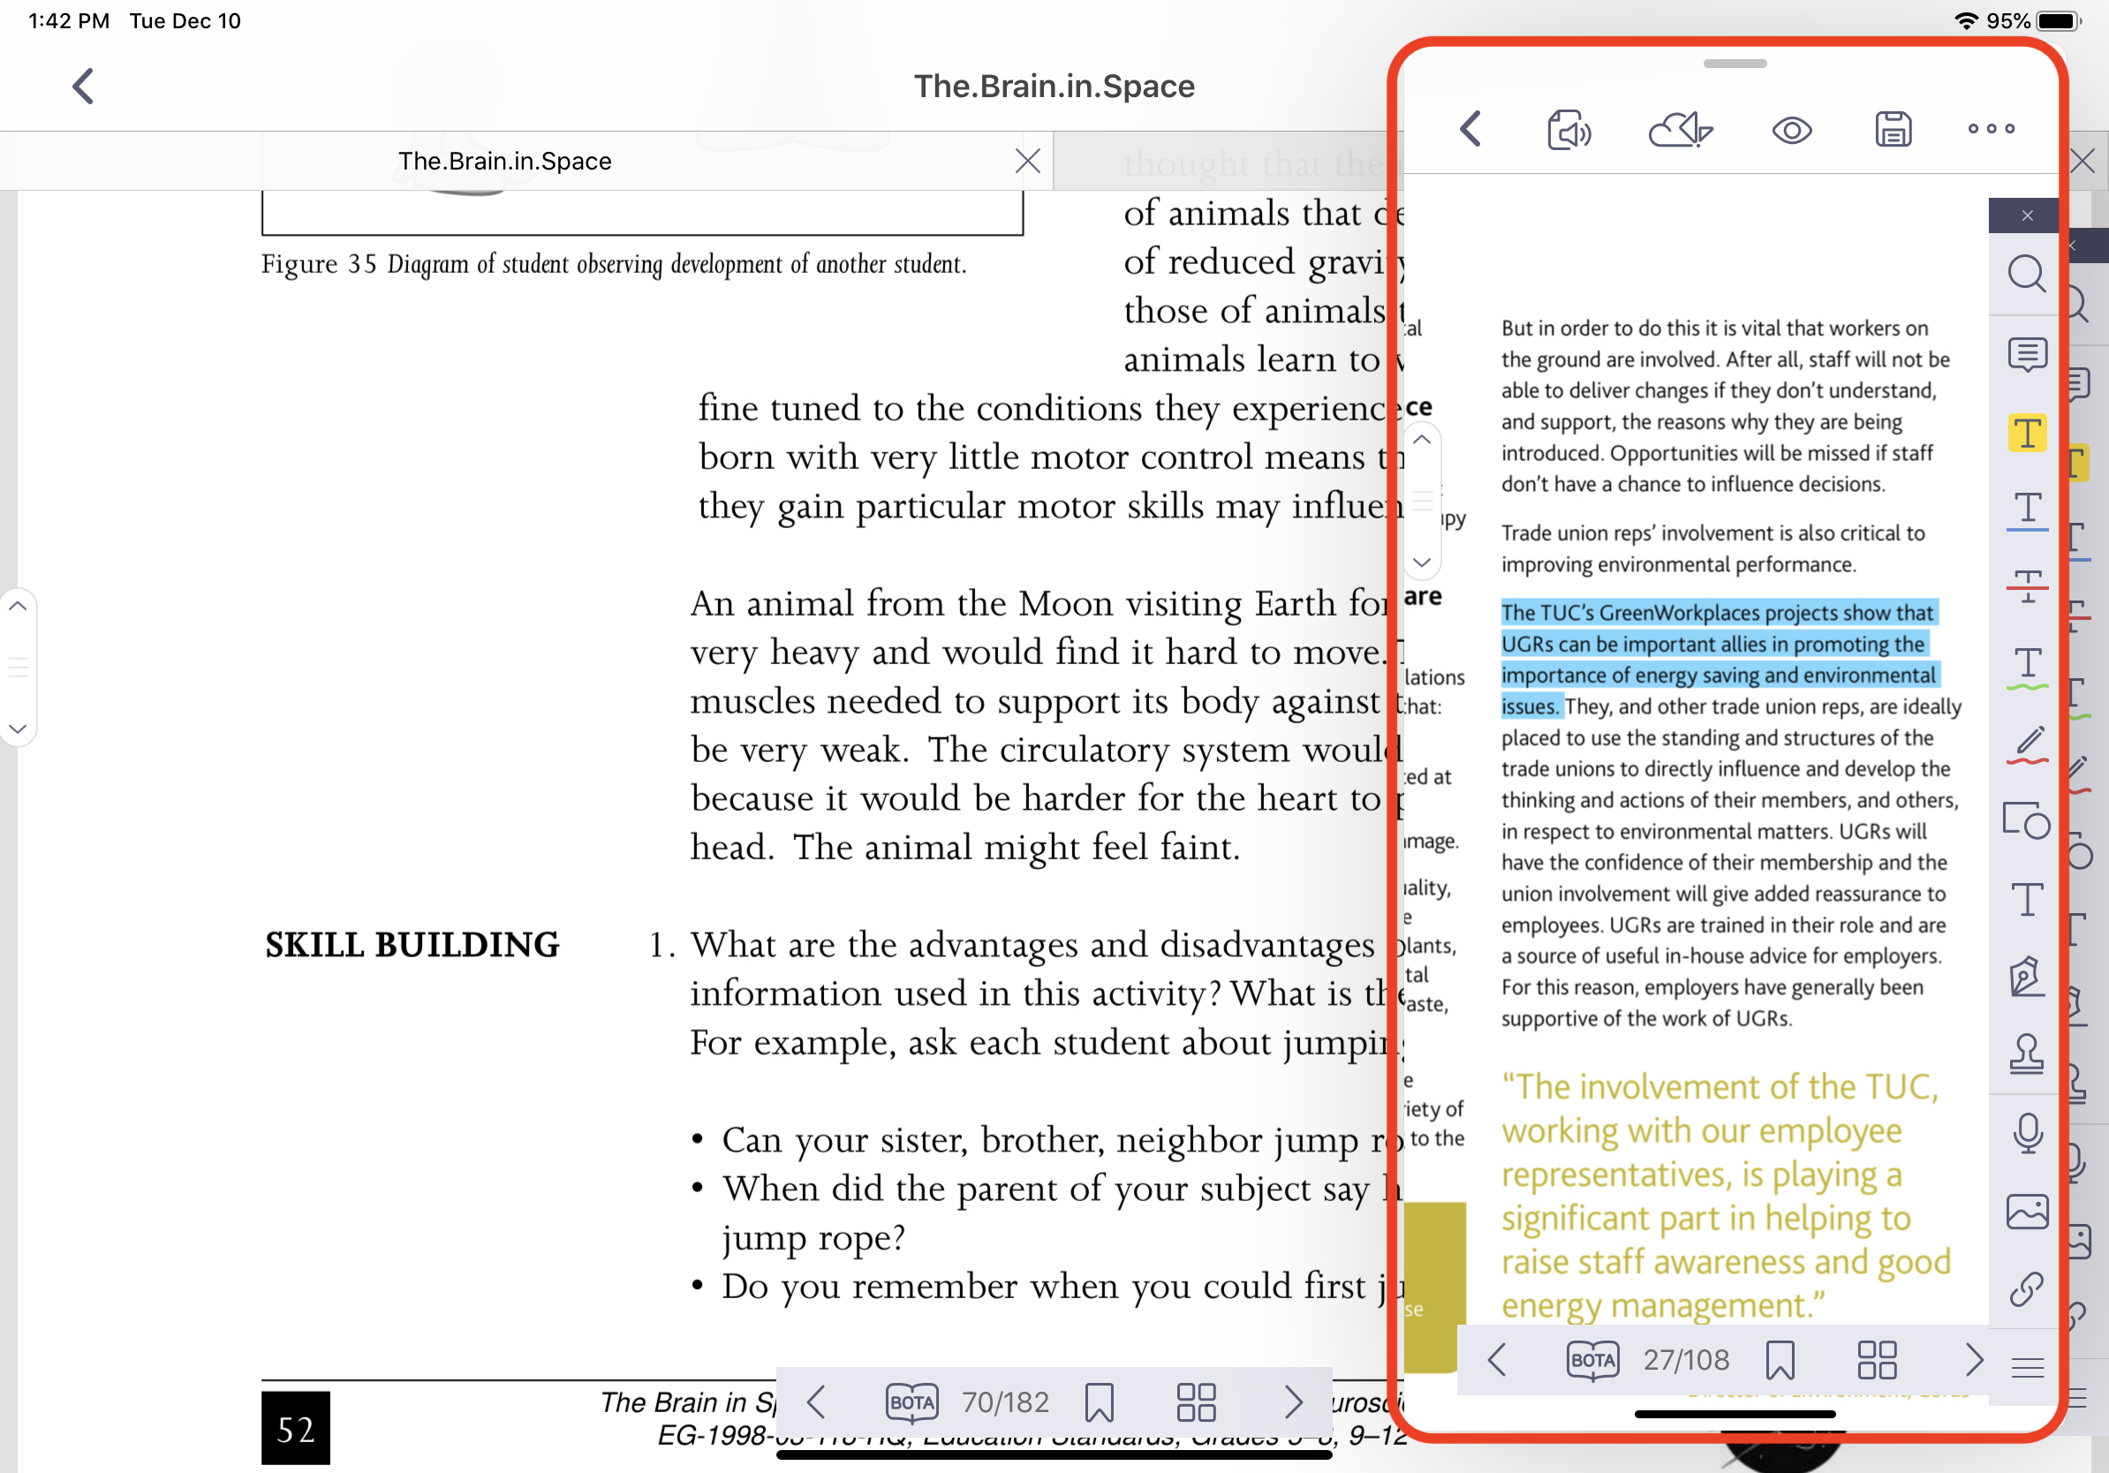Viewport: 2109px width, 1473px height.
Task: Select squiggly underline tool in slide-over
Action: click(2027, 668)
